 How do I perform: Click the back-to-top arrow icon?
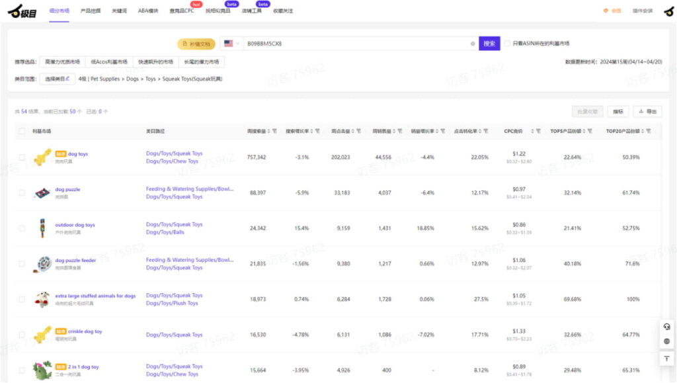[x=667, y=358]
